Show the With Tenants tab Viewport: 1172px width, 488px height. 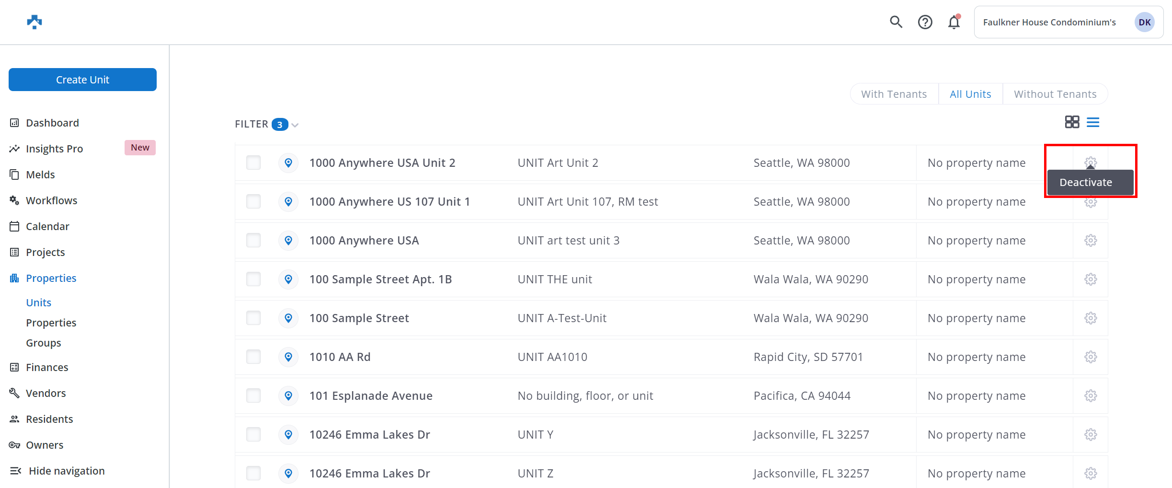[894, 94]
